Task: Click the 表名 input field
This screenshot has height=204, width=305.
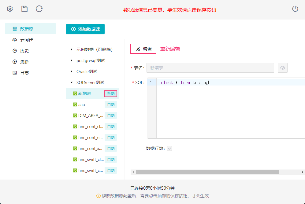Action: [x=210, y=68]
